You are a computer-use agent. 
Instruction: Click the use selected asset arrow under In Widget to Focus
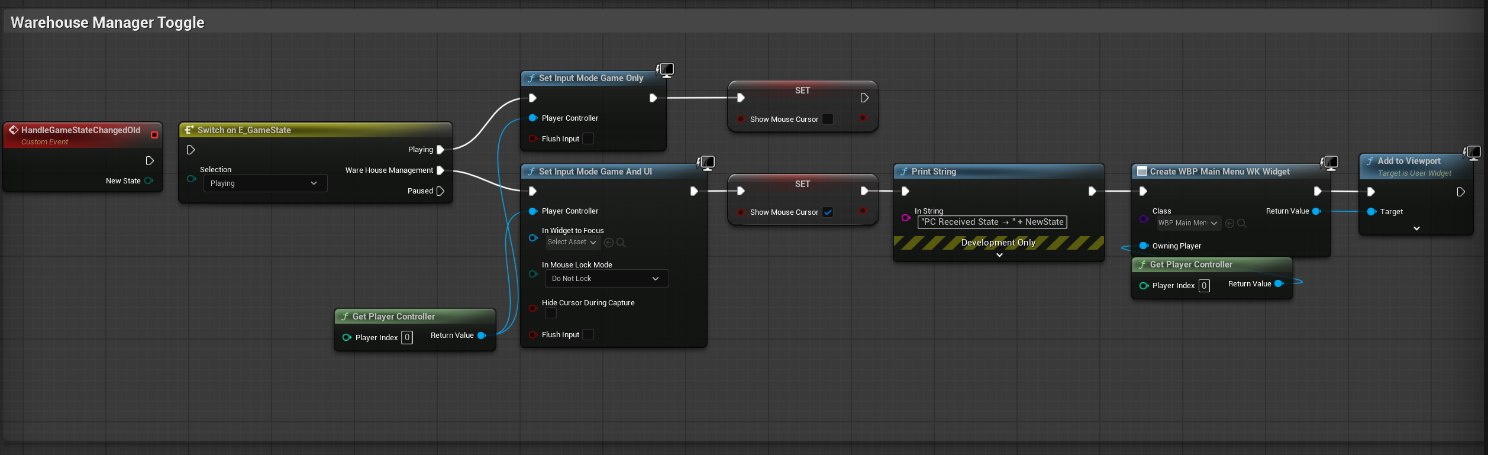click(609, 243)
